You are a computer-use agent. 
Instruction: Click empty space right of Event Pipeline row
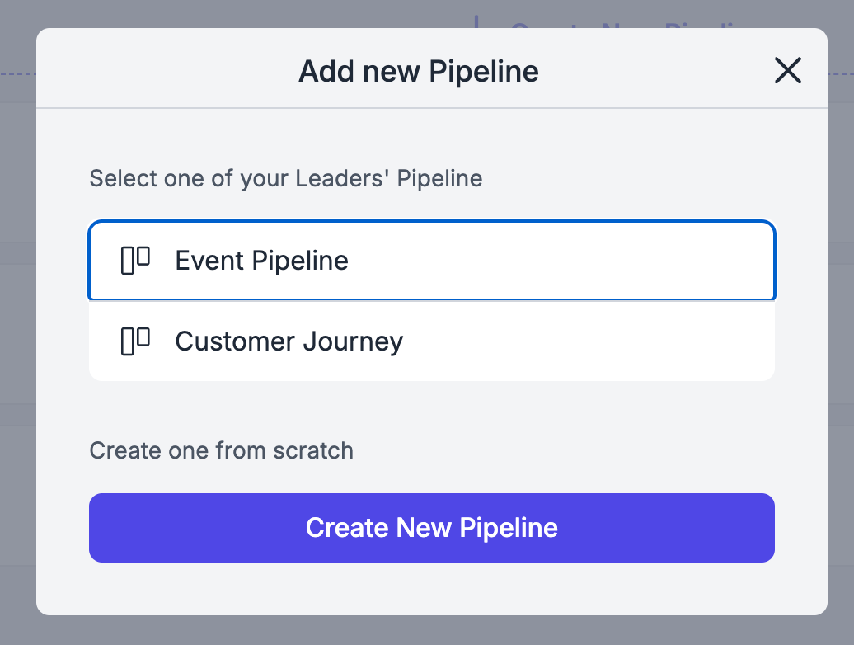(618, 261)
